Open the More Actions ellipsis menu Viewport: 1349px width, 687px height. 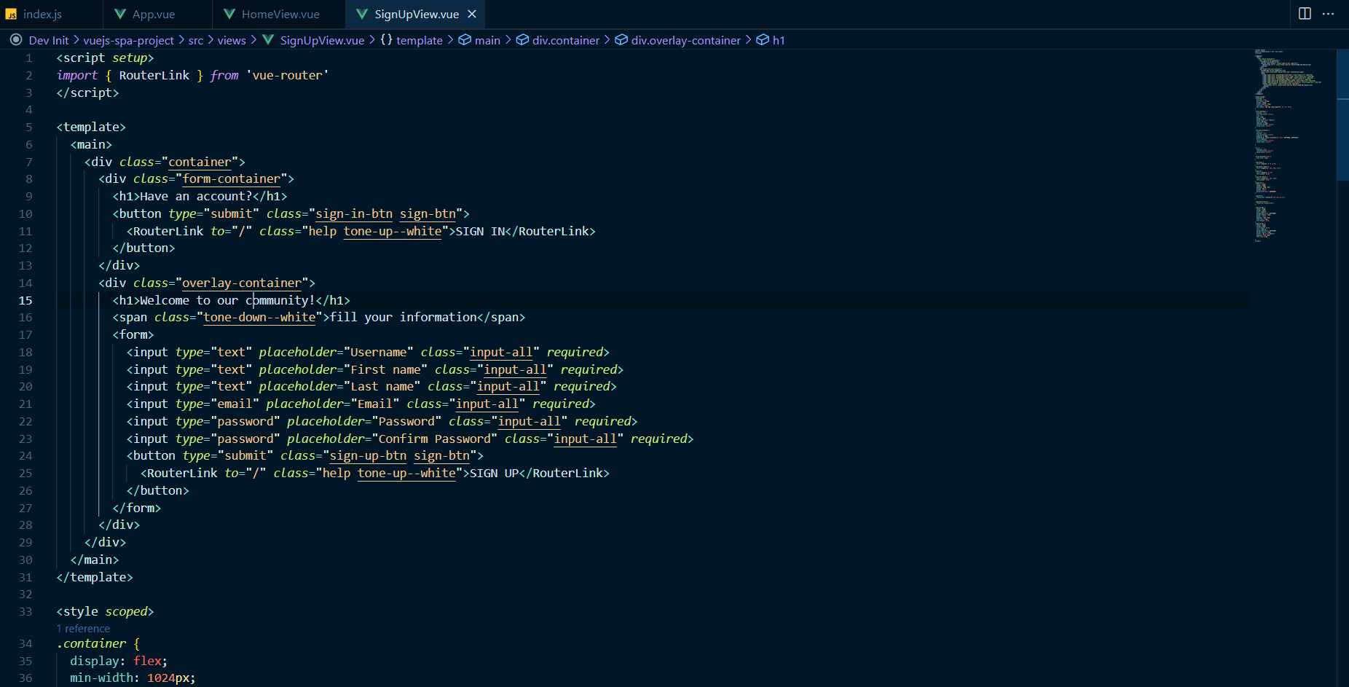(x=1329, y=13)
